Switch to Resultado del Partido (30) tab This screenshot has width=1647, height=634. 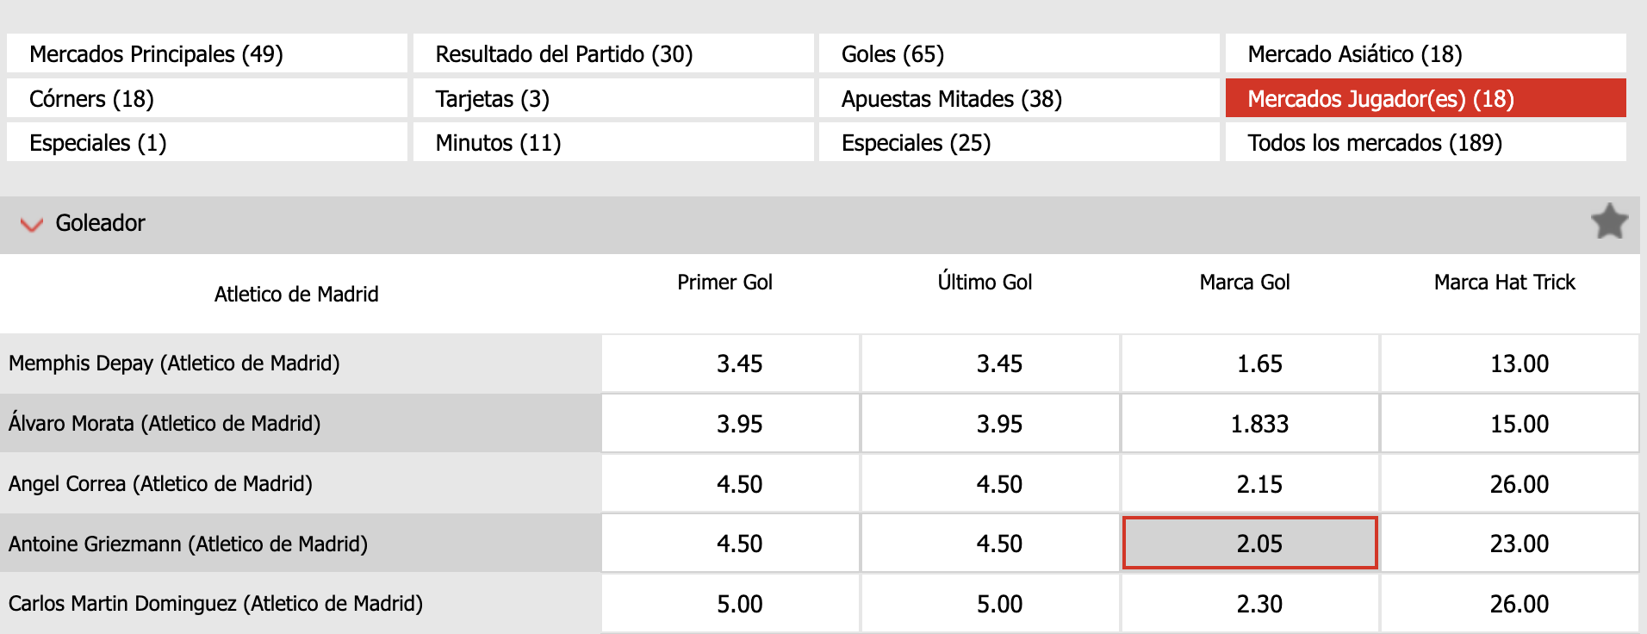(x=612, y=54)
